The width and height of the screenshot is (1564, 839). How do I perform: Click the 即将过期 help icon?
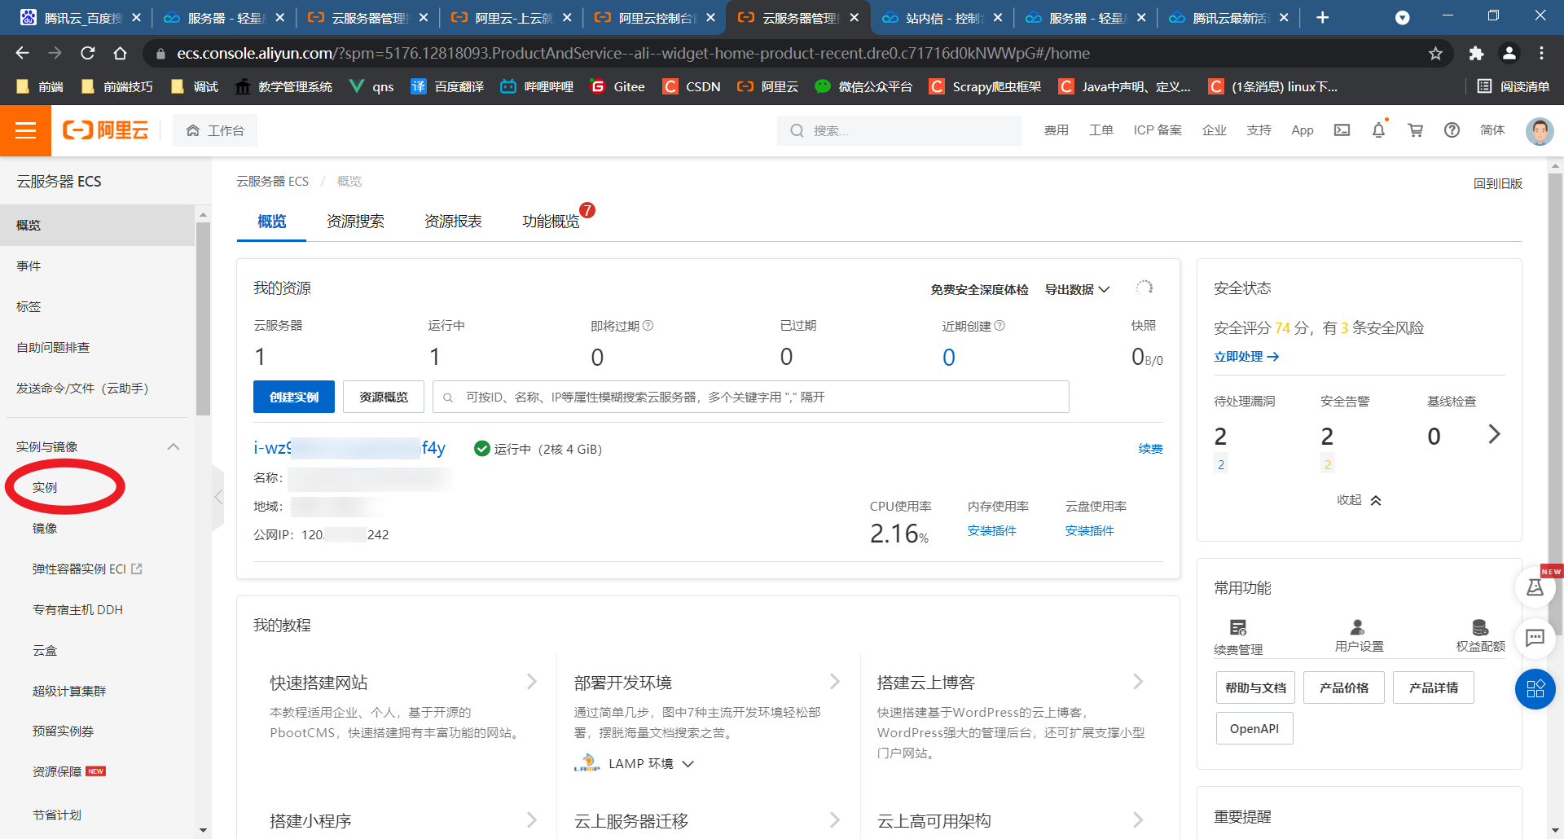coord(648,326)
